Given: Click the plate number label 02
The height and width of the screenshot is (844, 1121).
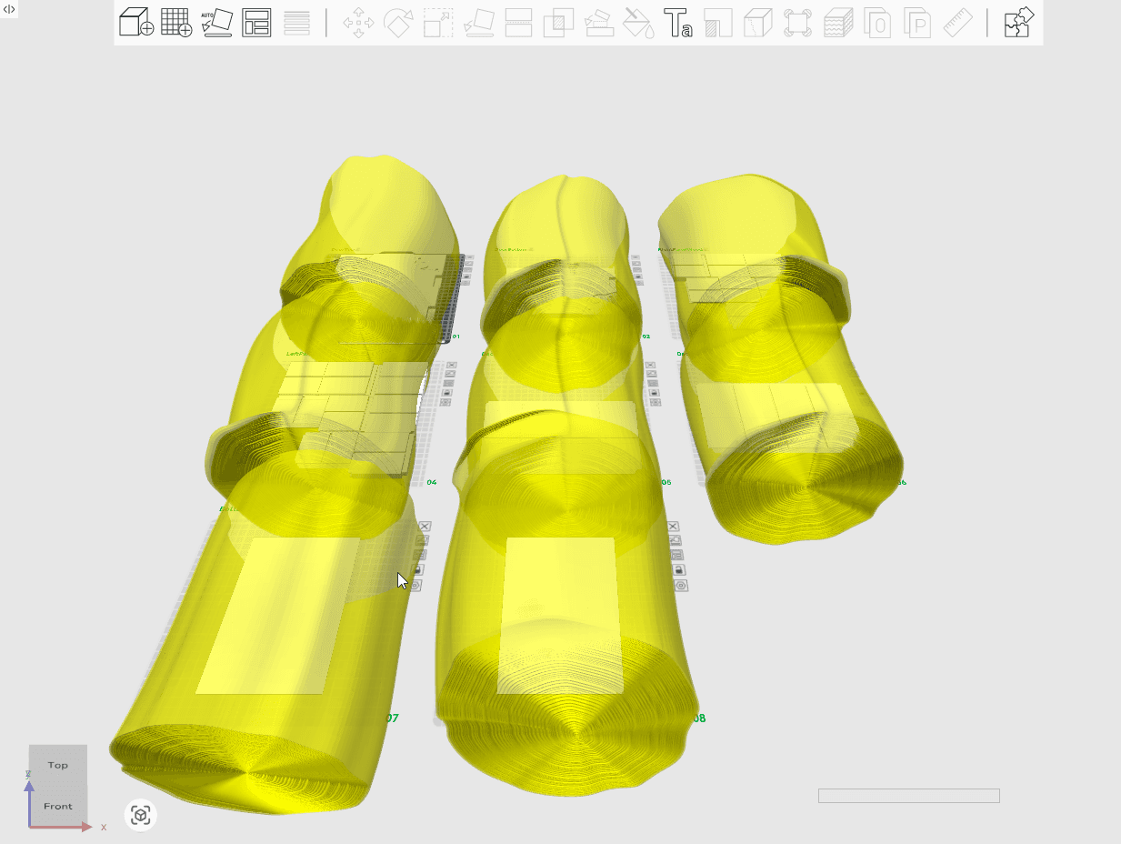Looking at the screenshot, I should (x=646, y=337).
